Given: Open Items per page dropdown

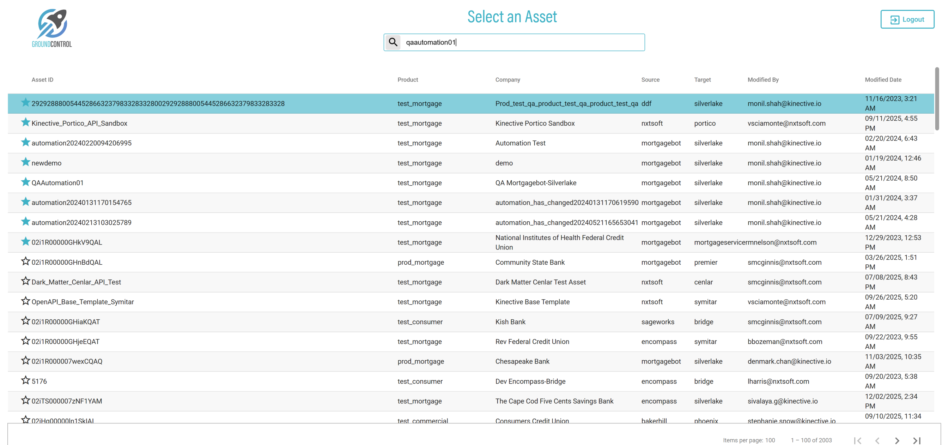Looking at the screenshot, I should pos(770,440).
